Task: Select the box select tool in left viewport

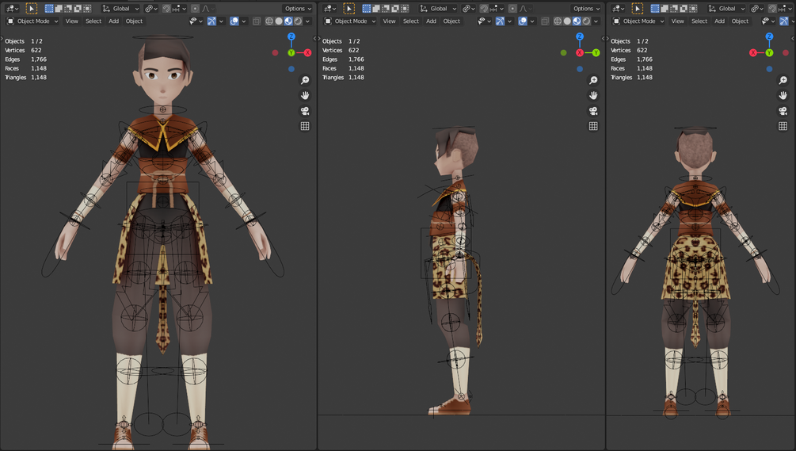Action: pos(32,9)
